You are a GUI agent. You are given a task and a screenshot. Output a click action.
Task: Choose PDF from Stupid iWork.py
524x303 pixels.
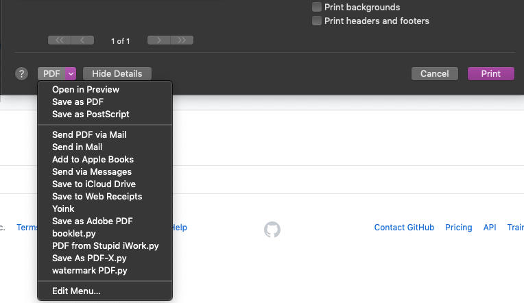coord(105,246)
